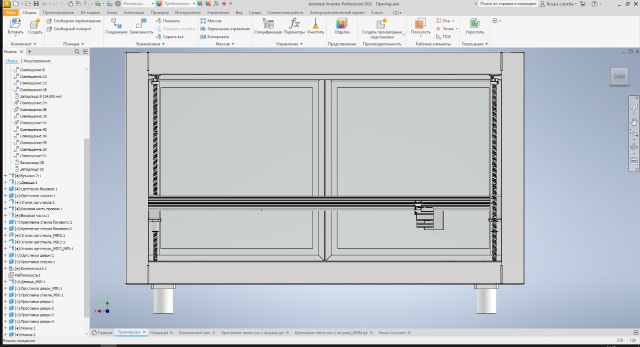Switch to the Инструменты ribbon tab
This screenshot has height=347, width=640.
pyautogui.click(x=188, y=12)
